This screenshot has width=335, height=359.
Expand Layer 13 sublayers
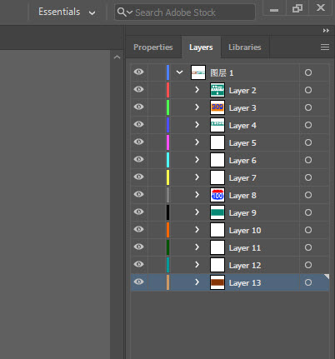point(197,282)
